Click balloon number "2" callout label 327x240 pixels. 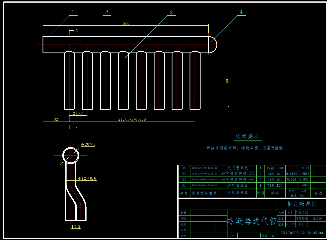[x=106, y=12]
